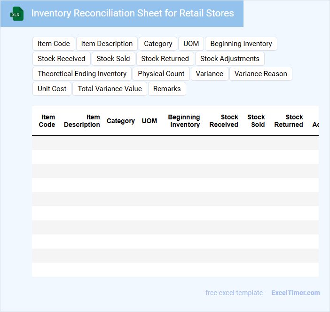330x312 pixels.
Task: Click the Stock Received table column header
Action: [224, 121]
